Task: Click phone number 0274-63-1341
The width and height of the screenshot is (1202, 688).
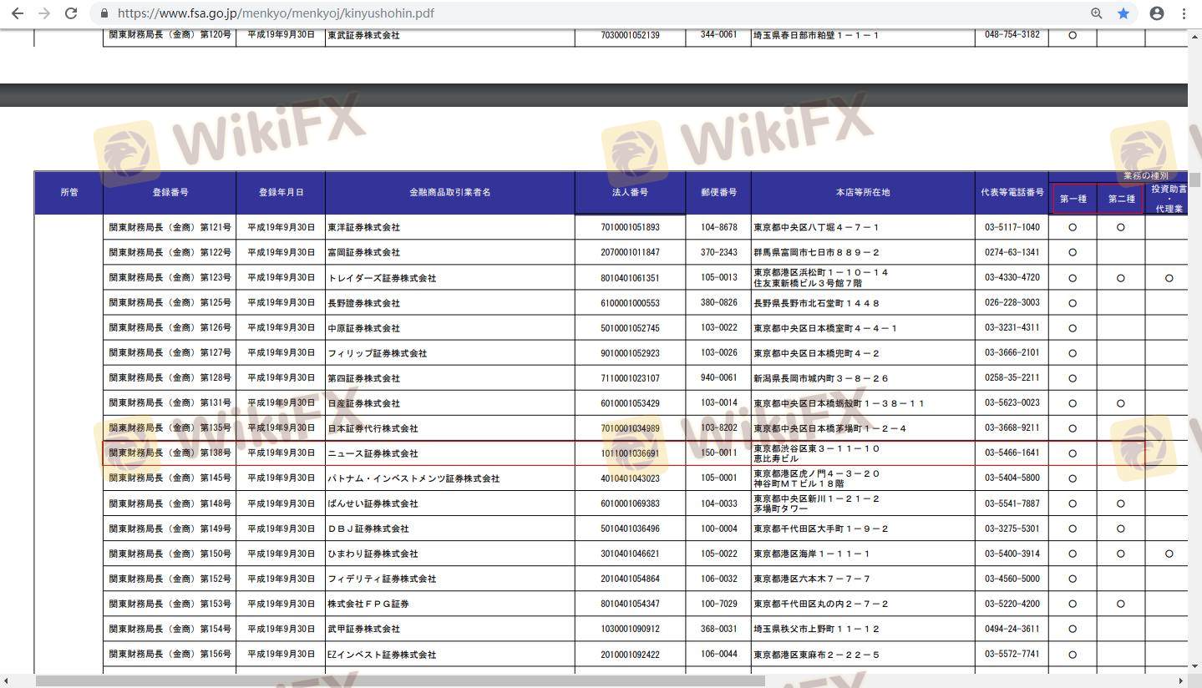Action: [1012, 252]
